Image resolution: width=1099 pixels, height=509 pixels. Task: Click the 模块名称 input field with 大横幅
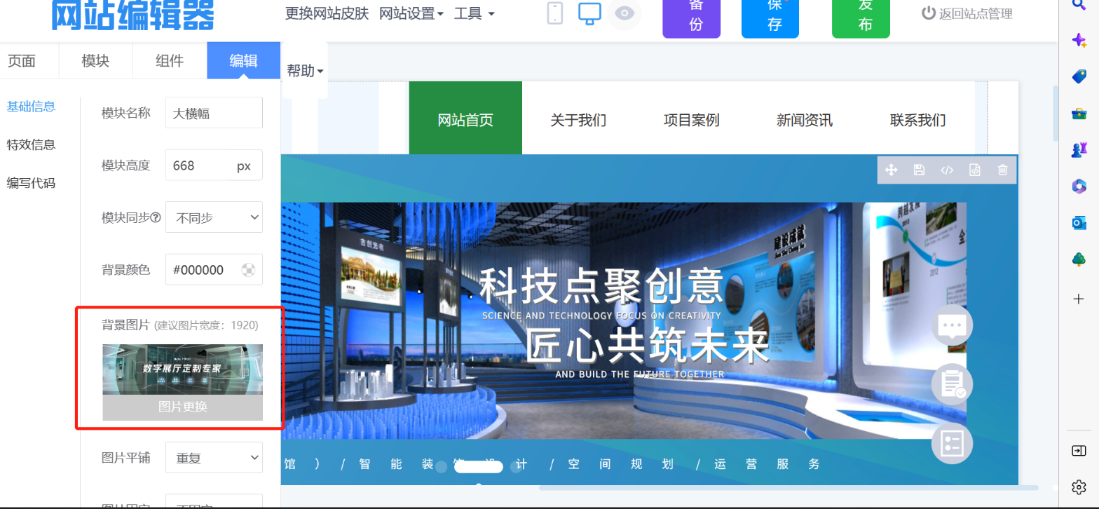(x=214, y=113)
